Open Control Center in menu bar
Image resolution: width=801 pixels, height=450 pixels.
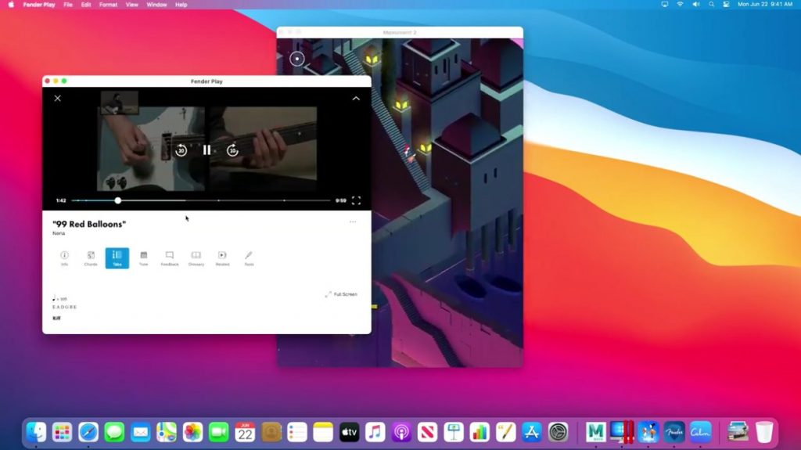(726, 4)
